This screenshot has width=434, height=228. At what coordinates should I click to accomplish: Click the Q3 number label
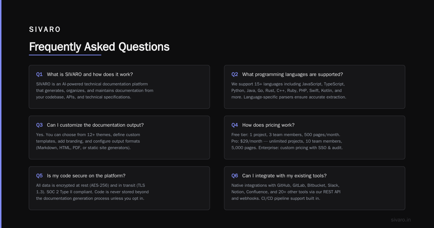(39, 125)
